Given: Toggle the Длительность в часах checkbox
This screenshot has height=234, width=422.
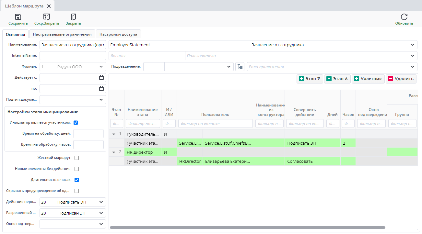Looking at the screenshot, I should (x=77, y=180).
